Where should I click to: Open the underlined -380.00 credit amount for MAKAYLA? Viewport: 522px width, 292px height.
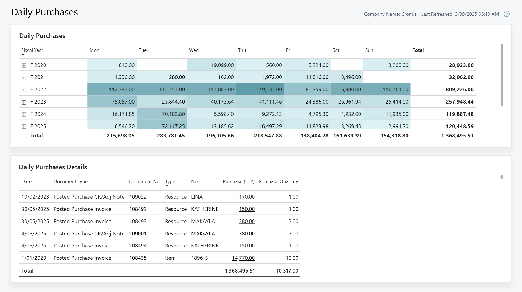tap(246, 233)
